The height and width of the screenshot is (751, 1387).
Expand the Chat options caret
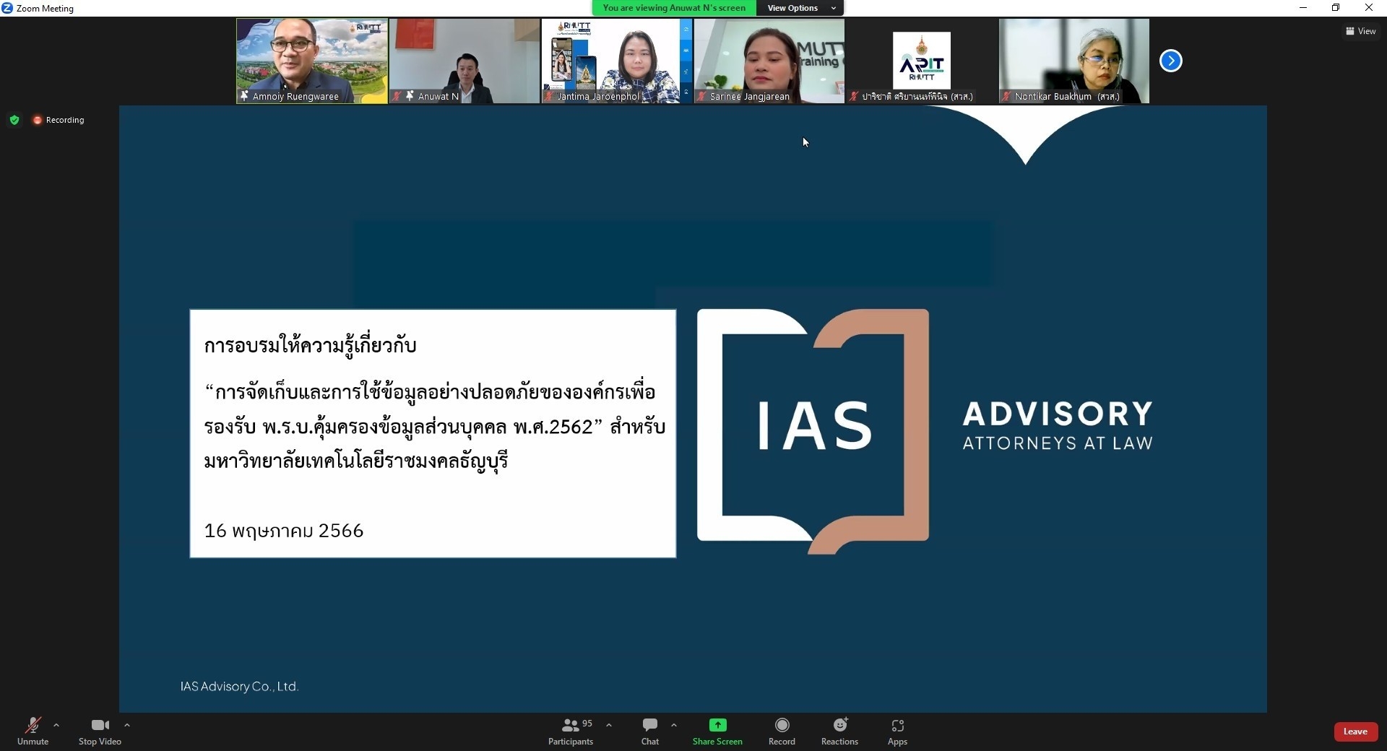[x=674, y=725]
